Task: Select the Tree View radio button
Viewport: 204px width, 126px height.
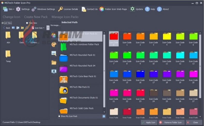Action: pyautogui.click(x=27, y=23)
